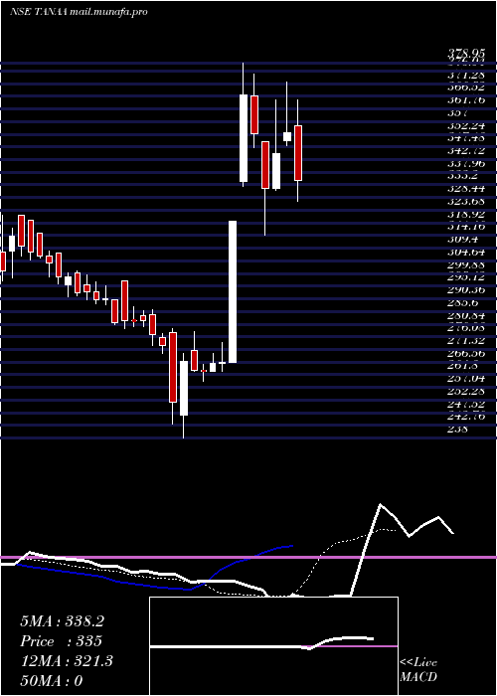This screenshot has height=696, width=497.
Task: Click the NSE TANAA mail.munafa.pro chart title
Action: 79,12
